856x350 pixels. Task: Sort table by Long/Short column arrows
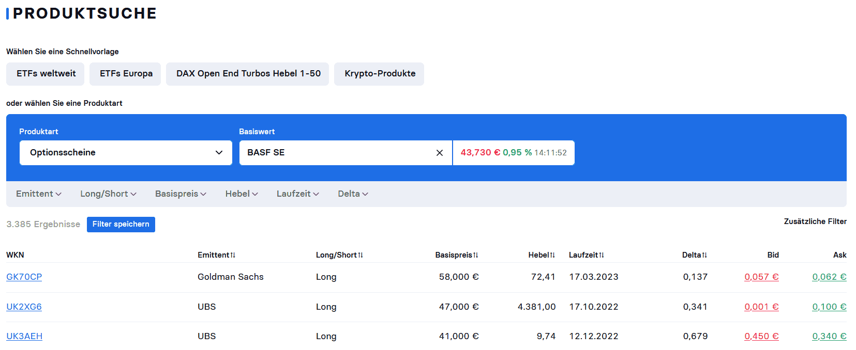pyautogui.click(x=361, y=255)
